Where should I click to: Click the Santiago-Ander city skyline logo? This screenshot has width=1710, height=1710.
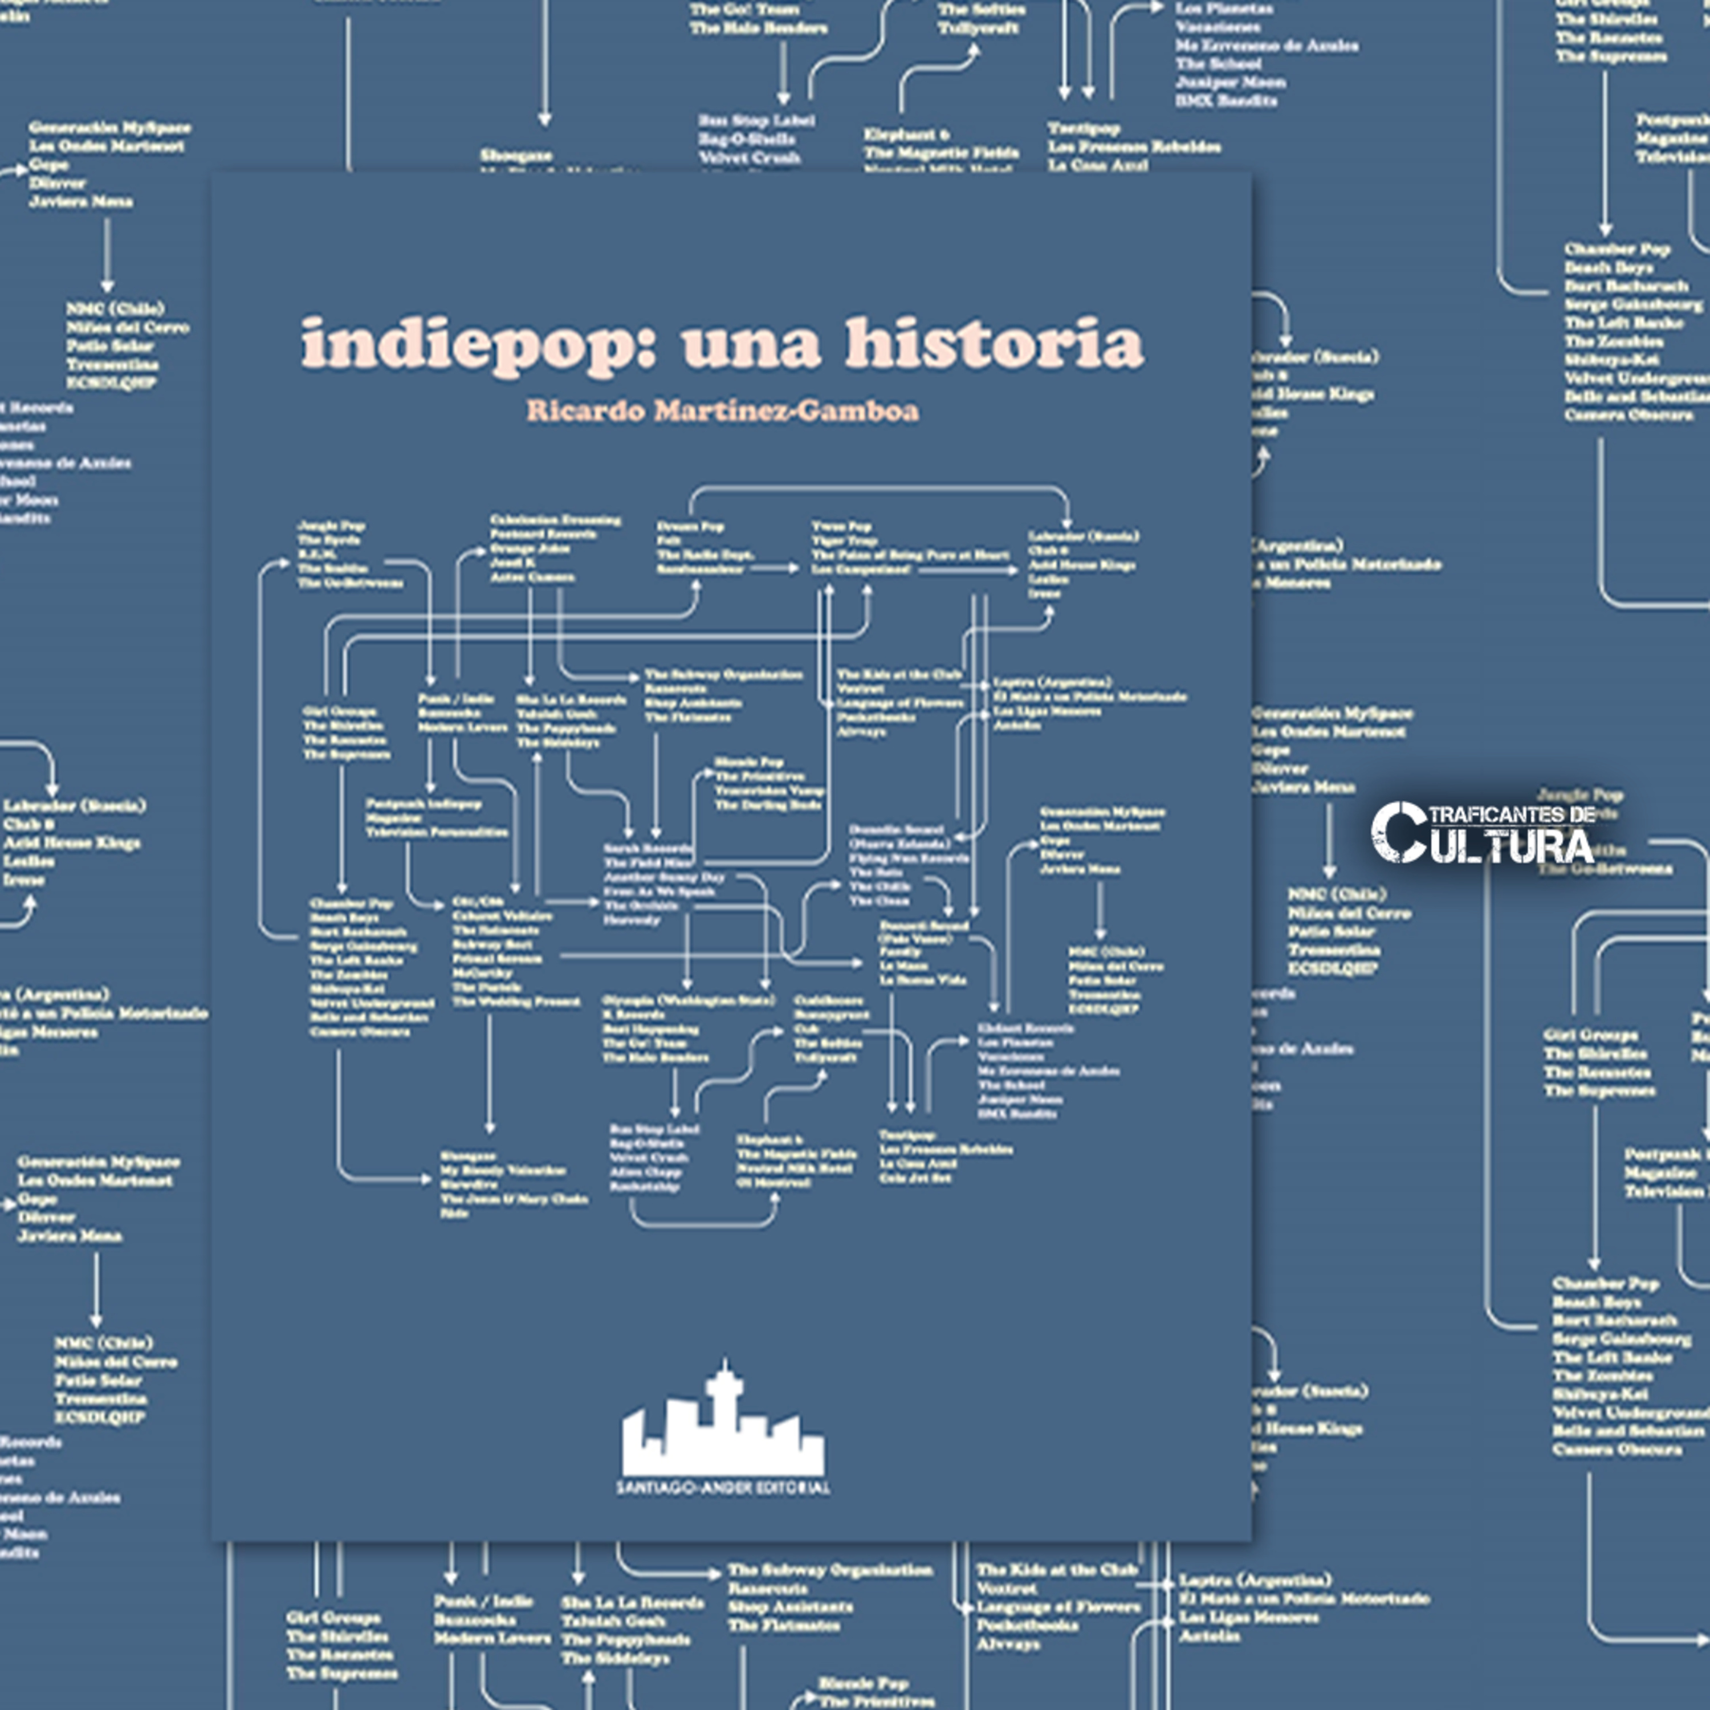coord(723,1418)
